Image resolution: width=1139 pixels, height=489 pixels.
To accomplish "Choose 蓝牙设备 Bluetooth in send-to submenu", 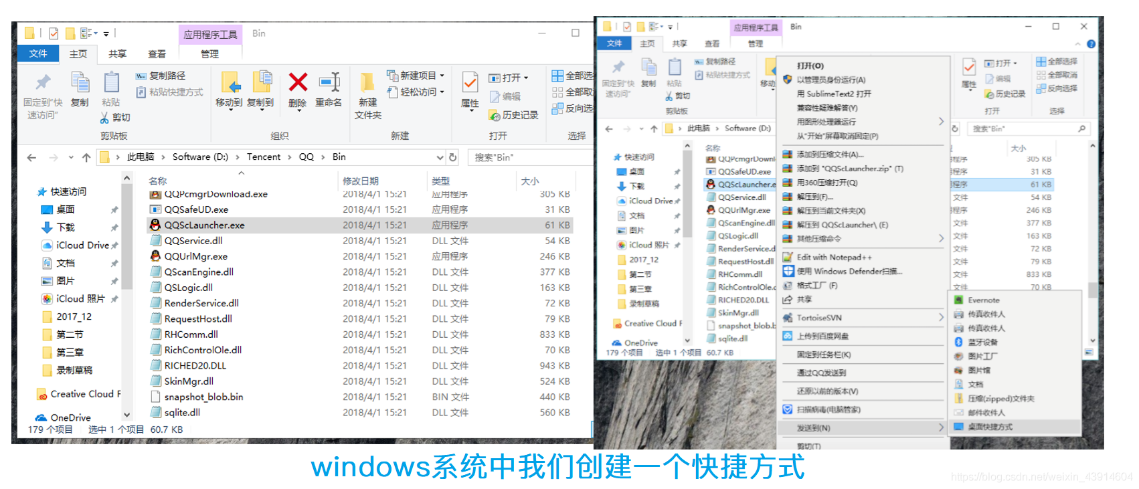I will click(982, 342).
